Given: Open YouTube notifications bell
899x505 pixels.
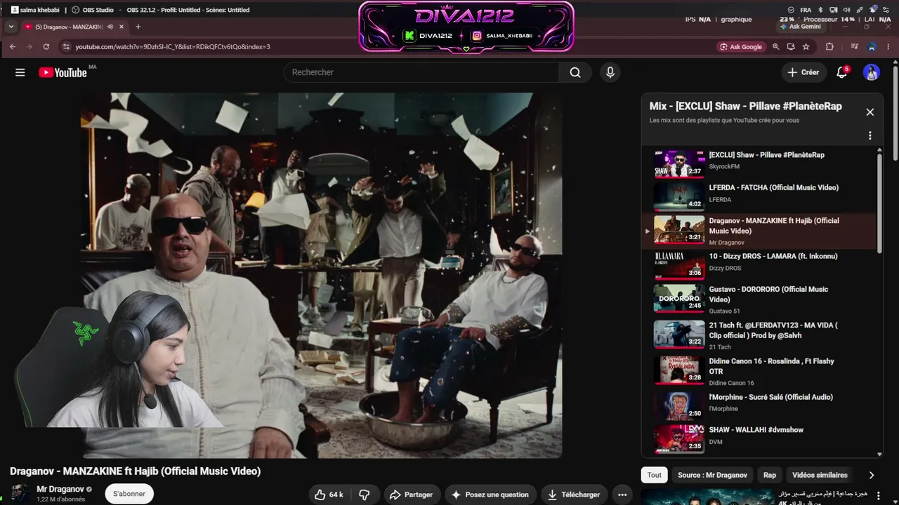Looking at the screenshot, I should point(842,72).
